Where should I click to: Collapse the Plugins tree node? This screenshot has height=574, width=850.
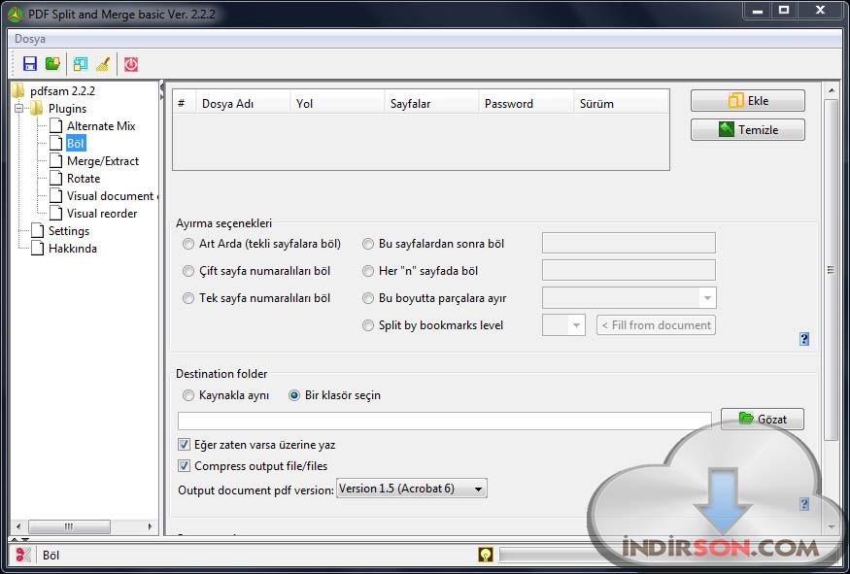coord(19,109)
